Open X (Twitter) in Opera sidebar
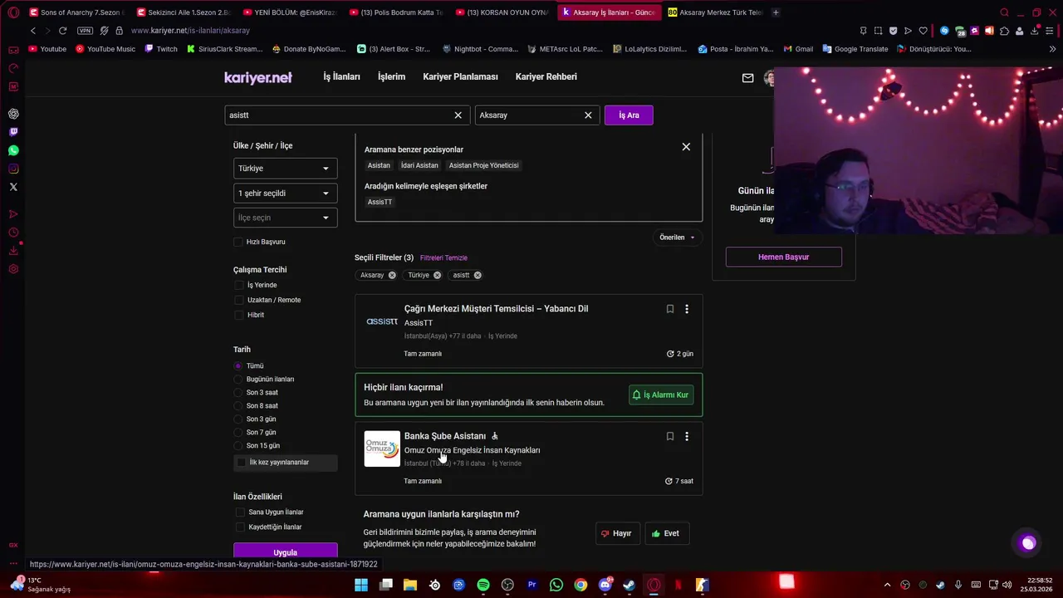Screen dimensions: 1063x598 point(13,187)
